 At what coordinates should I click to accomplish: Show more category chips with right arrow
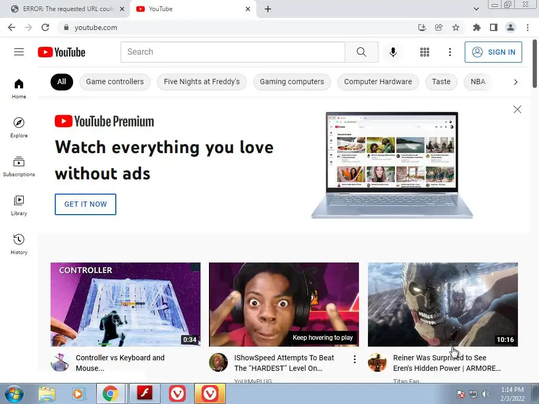(515, 82)
